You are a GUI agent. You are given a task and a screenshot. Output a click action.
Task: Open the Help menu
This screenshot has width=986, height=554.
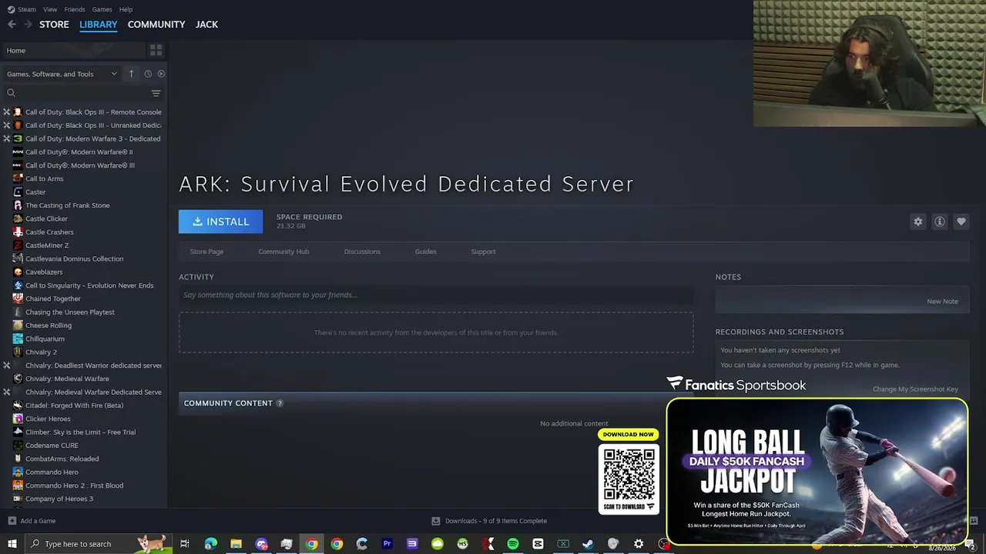[x=126, y=9]
